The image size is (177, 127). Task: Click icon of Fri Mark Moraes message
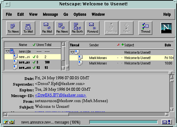click(80, 57)
